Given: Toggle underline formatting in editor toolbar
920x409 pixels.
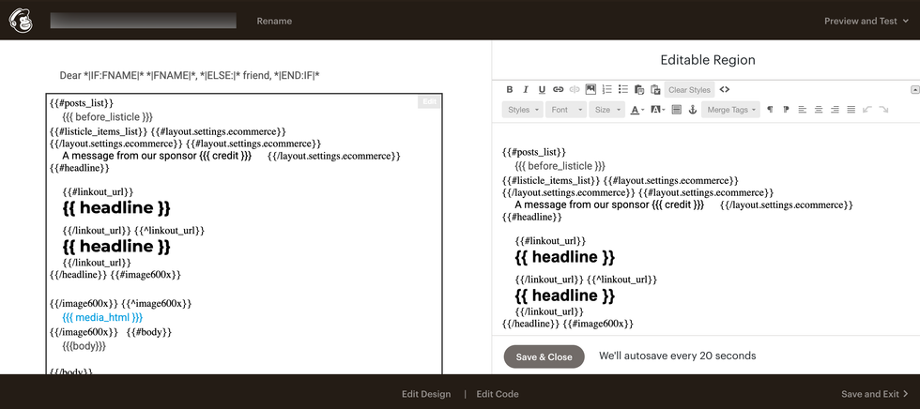Looking at the screenshot, I should (x=543, y=90).
